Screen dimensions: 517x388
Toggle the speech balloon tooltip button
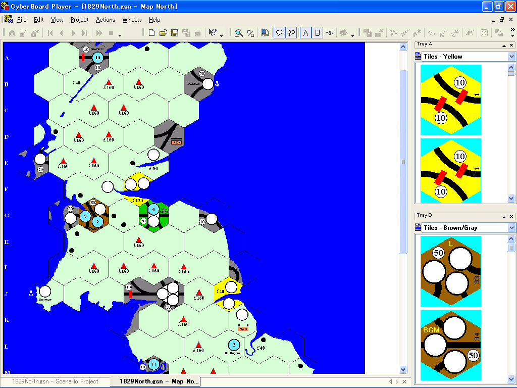tap(280, 33)
